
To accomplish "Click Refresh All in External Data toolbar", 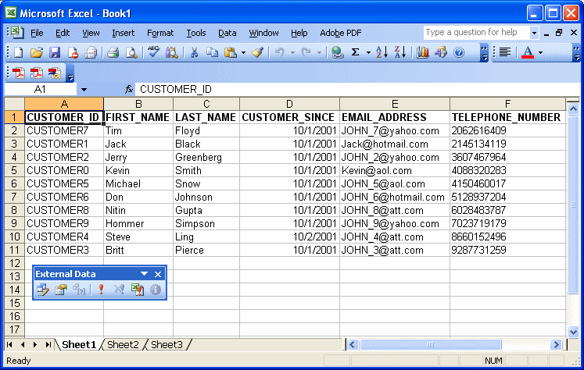I will [138, 290].
